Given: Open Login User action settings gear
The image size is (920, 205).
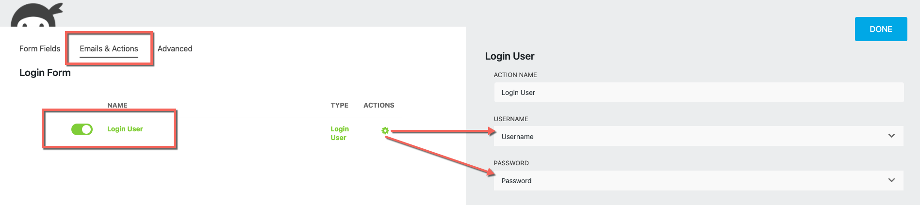Looking at the screenshot, I should click(385, 131).
